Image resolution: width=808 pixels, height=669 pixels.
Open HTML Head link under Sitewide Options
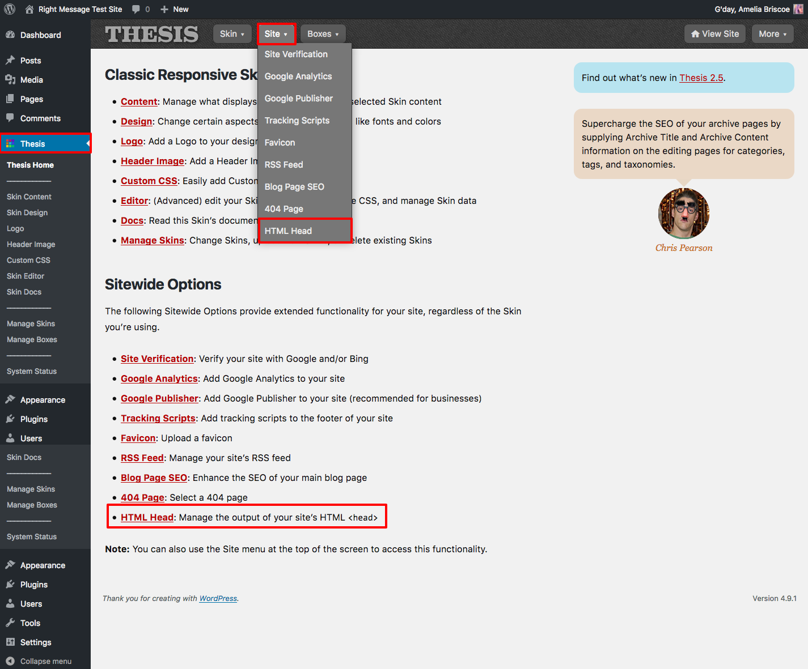147,517
